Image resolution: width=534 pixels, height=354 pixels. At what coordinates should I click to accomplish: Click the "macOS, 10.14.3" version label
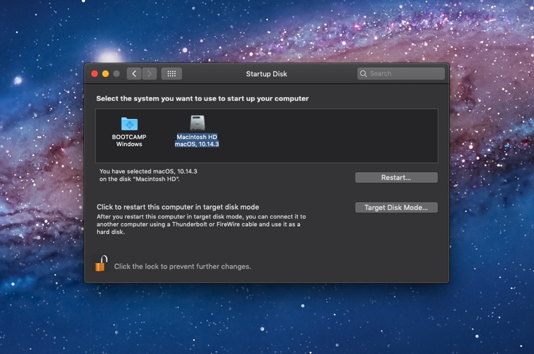(197, 144)
